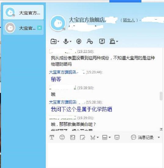Screen dimensions: 164x168
Task: Open the emoji smiley picker
Action: (x=62, y=137)
